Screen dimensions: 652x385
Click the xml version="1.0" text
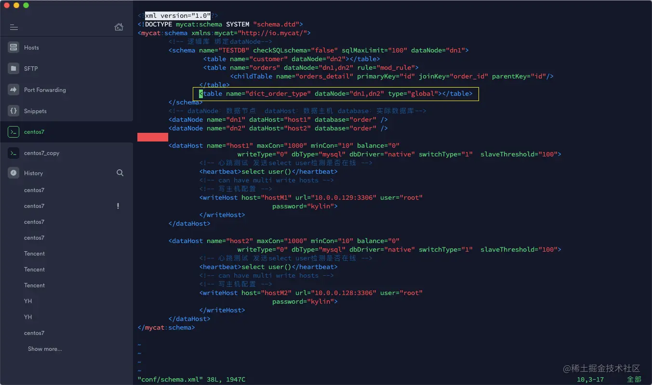pyautogui.click(x=178, y=15)
